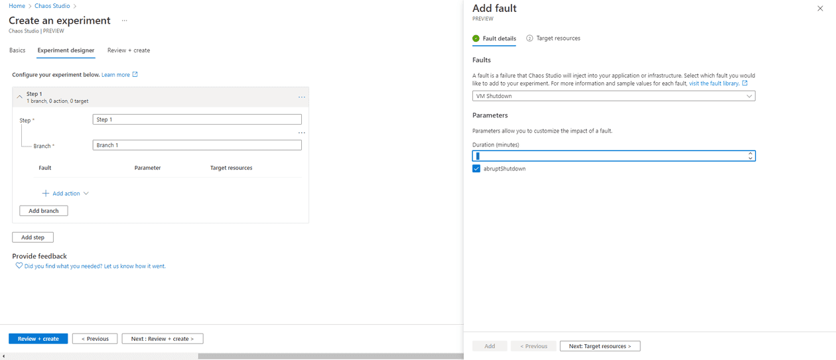Switch to the Basics tab

[17, 50]
